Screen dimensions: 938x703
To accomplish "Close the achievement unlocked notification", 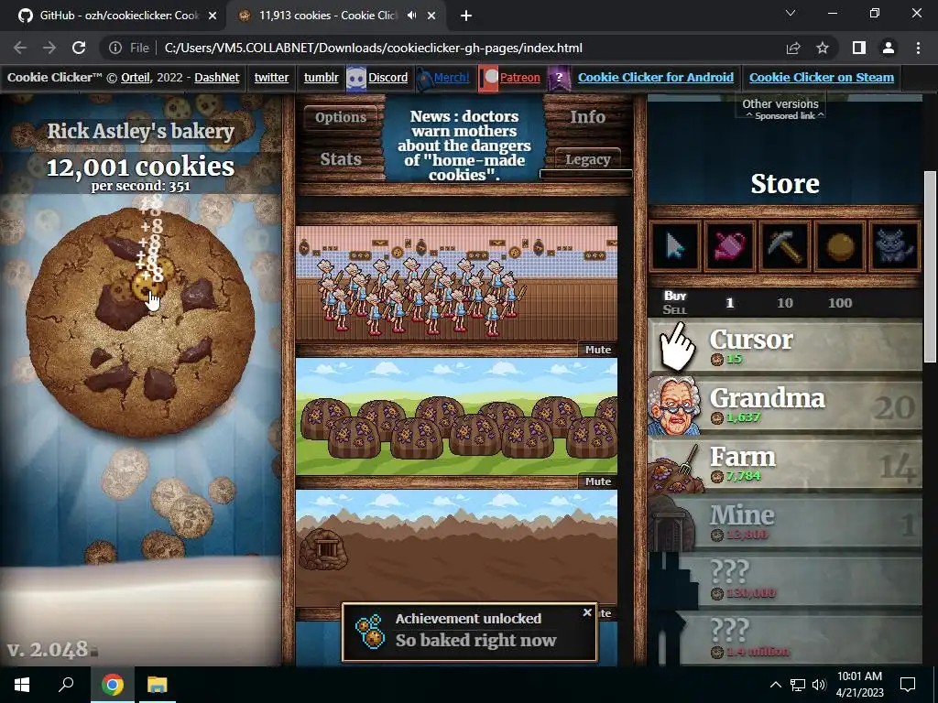I will click(587, 612).
